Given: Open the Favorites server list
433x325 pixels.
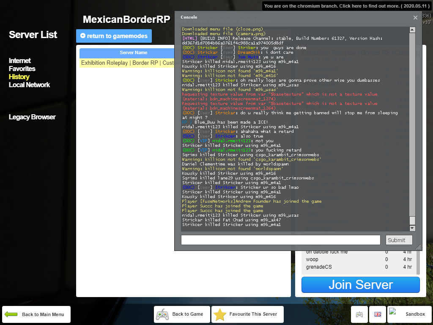Looking at the screenshot, I should 22,69.
